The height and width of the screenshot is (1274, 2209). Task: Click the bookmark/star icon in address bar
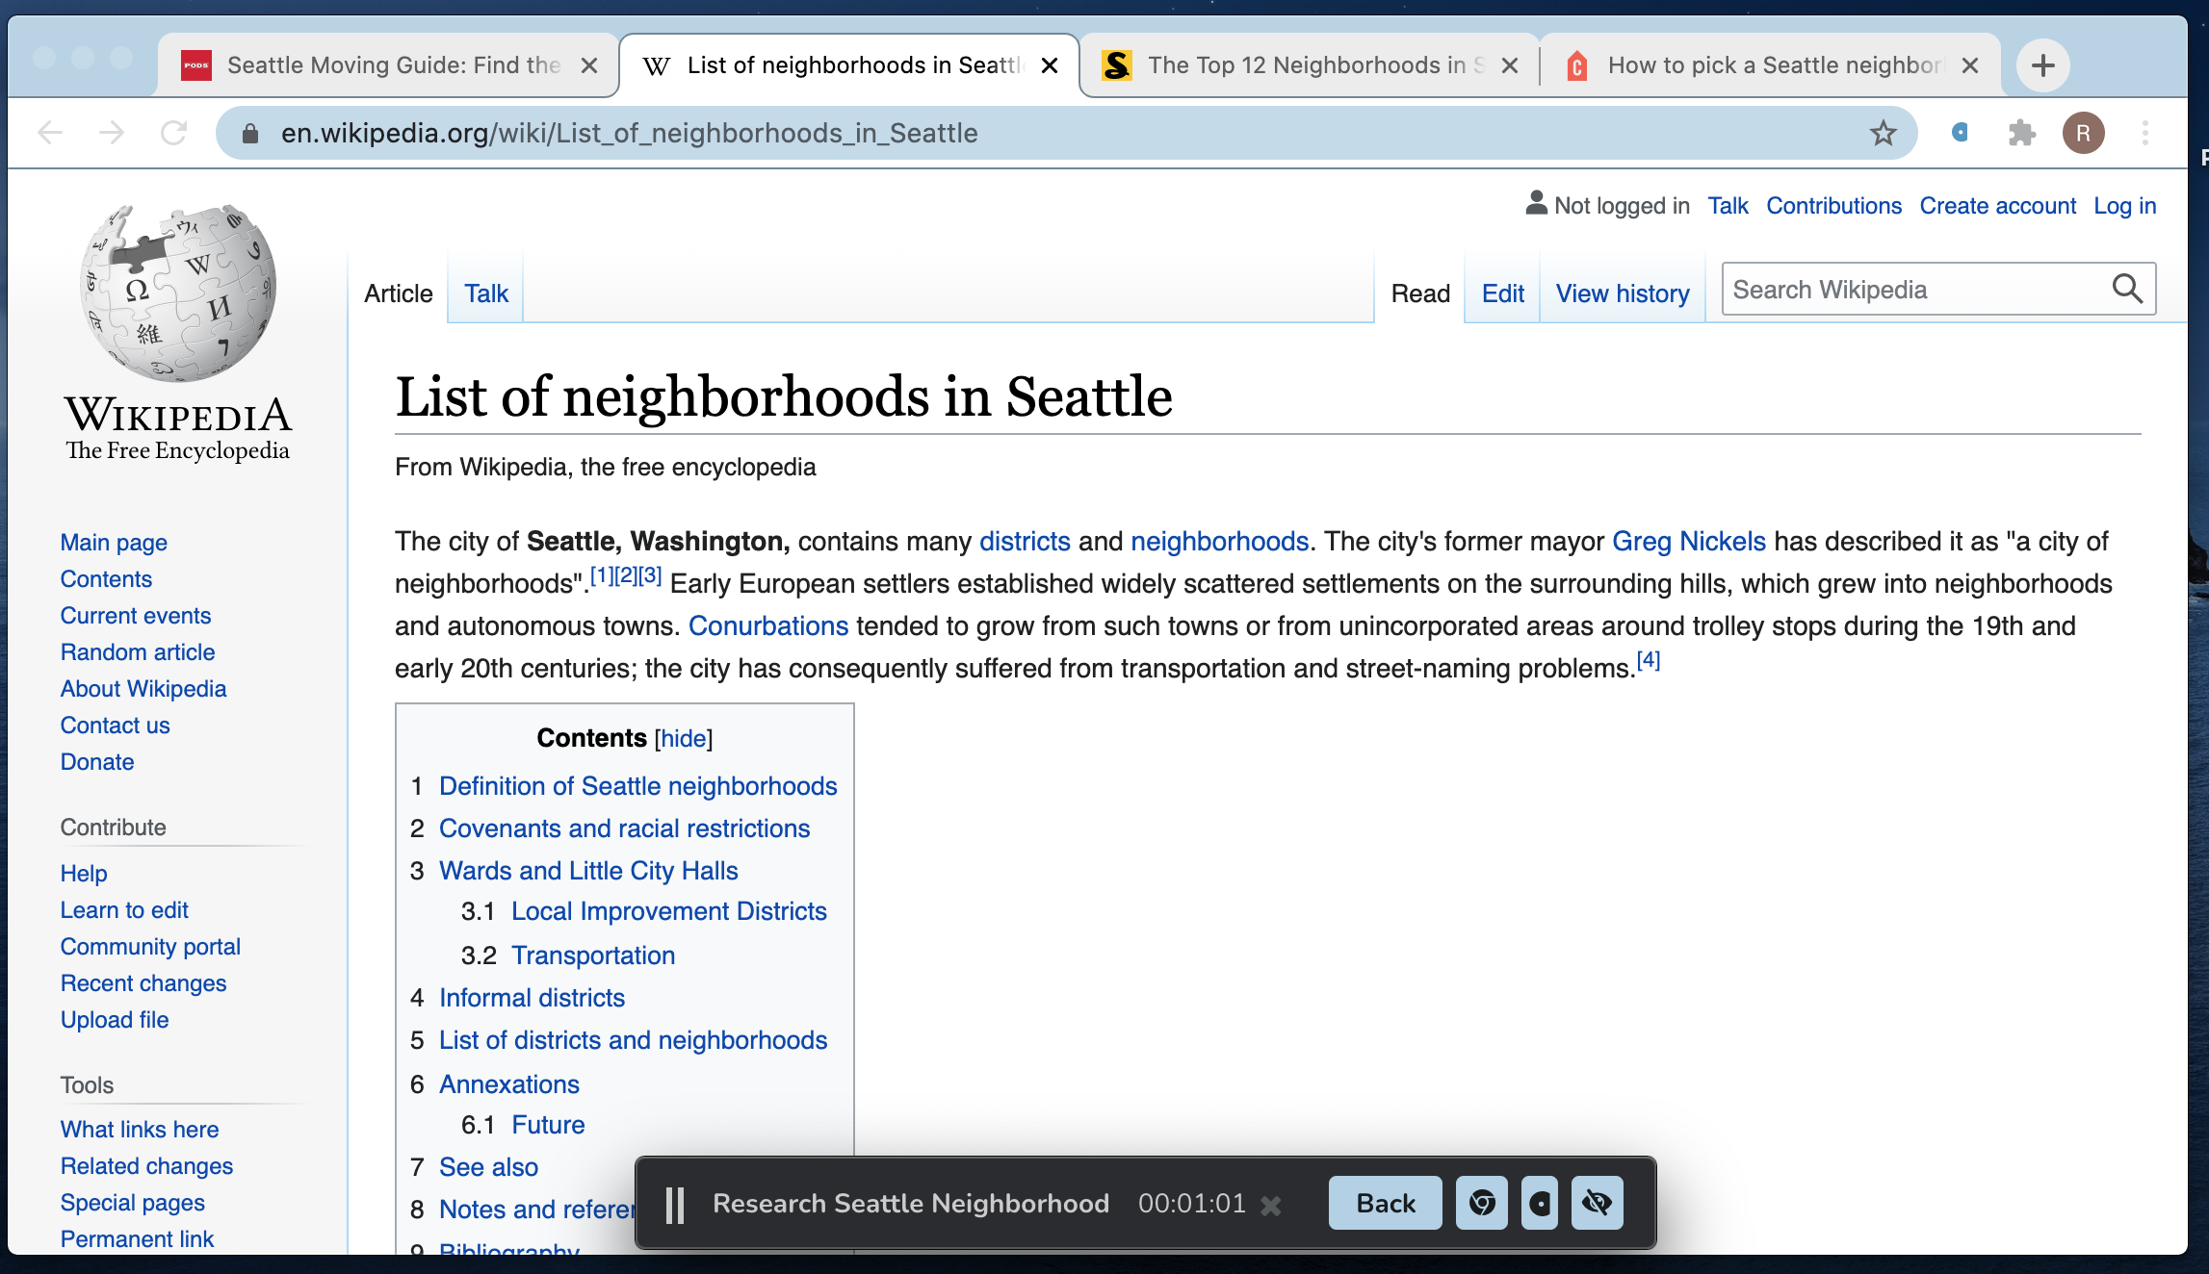tap(1883, 132)
